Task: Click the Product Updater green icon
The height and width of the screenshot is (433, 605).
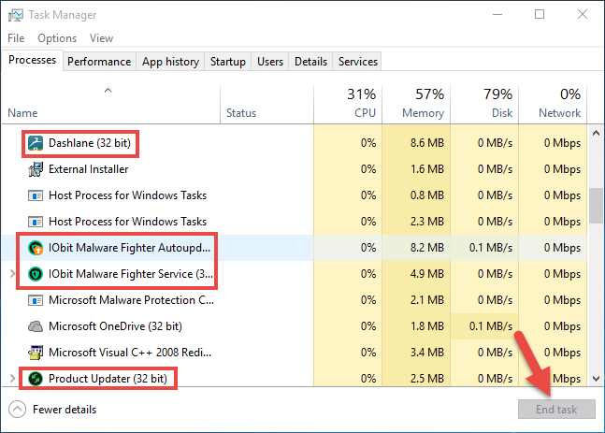Action: tap(36, 379)
